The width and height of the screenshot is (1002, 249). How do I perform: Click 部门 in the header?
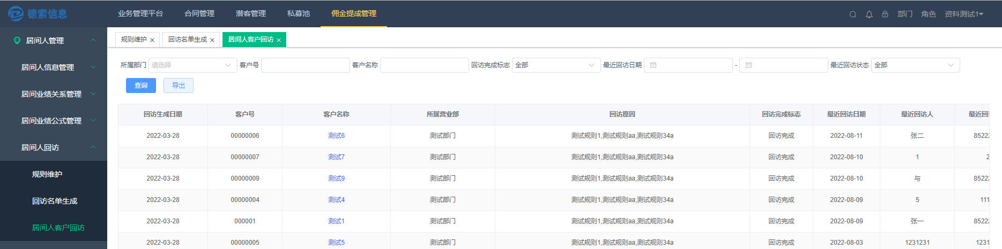click(x=905, y=14)
